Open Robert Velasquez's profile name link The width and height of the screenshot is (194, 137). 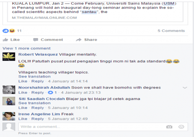(38, 55)
